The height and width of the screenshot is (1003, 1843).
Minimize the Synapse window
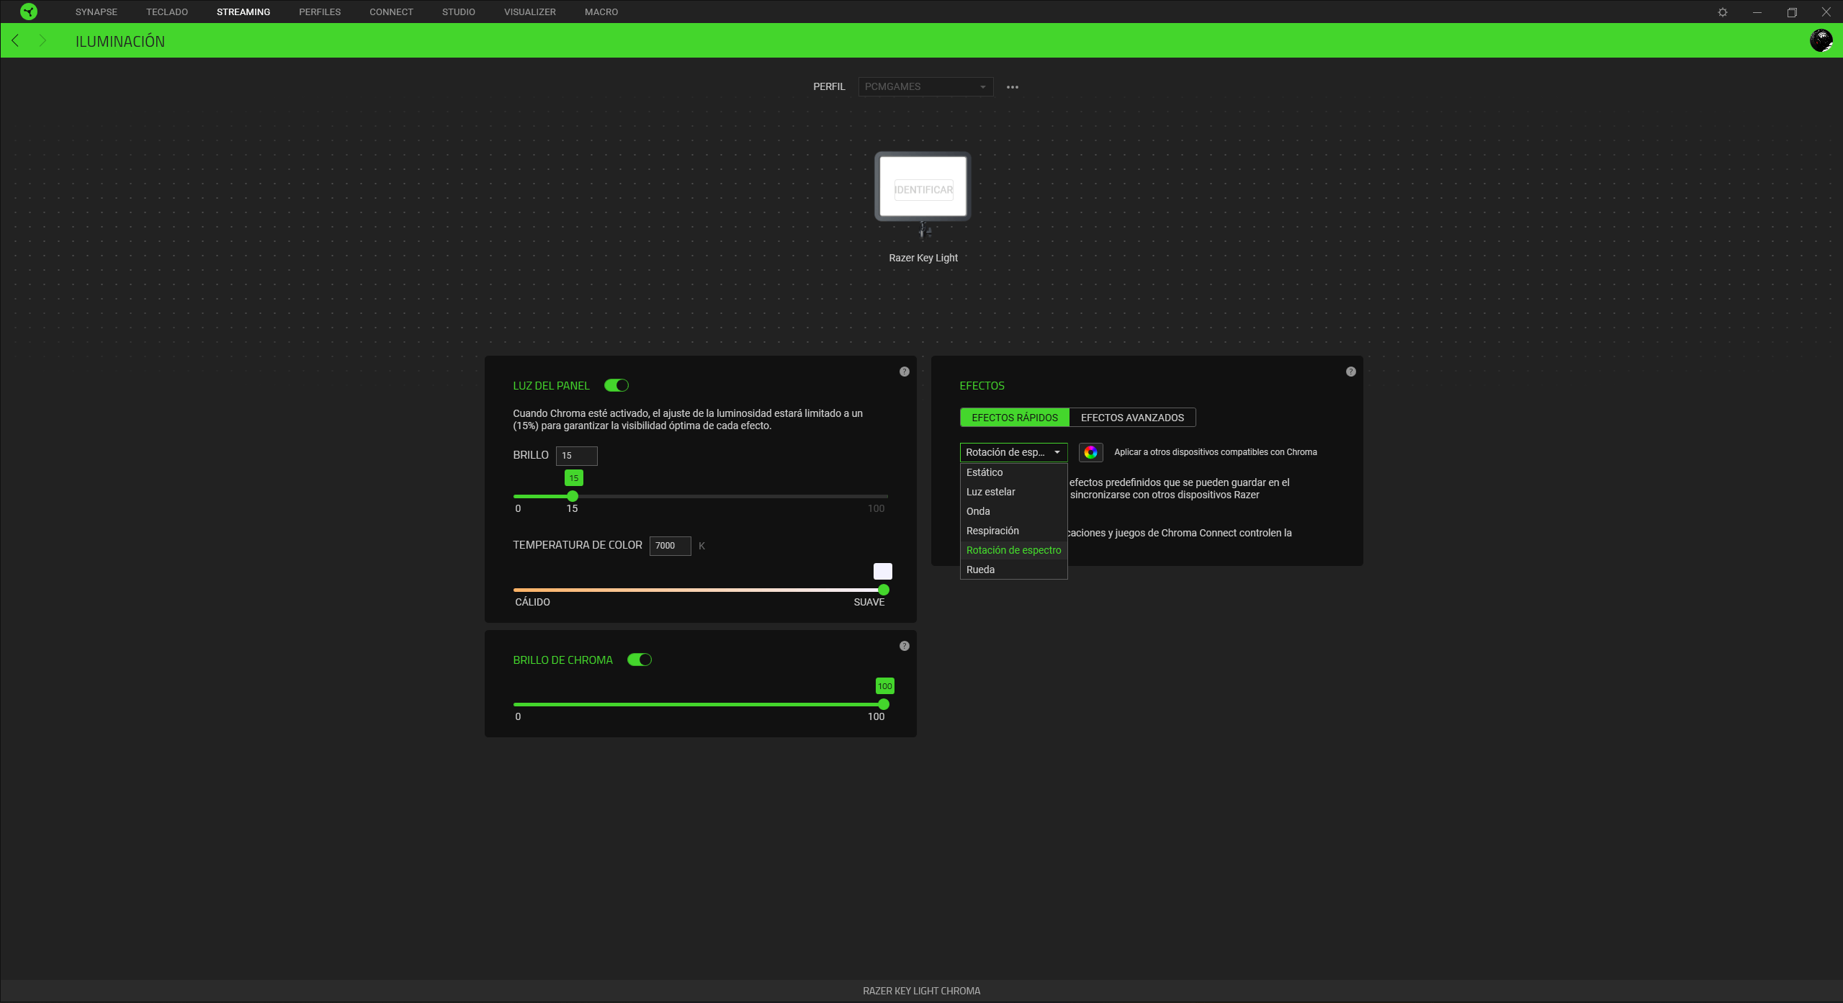[x=1757, y=12]
